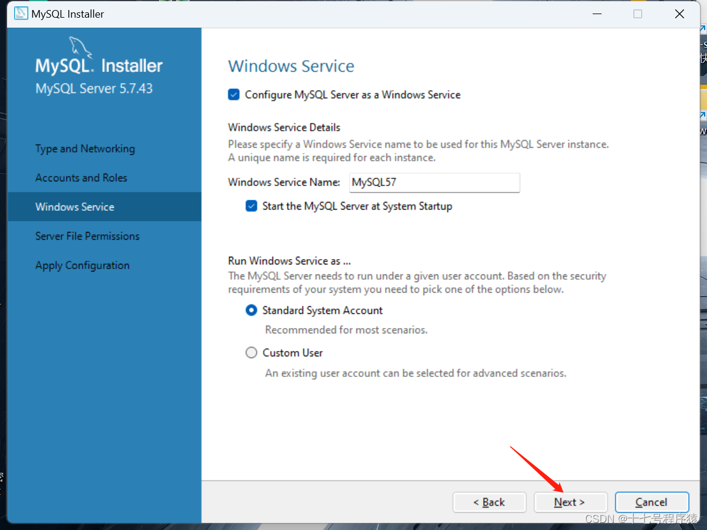Open the Type and Networking step
Viewport: 707px width, 530px height.
85,149
